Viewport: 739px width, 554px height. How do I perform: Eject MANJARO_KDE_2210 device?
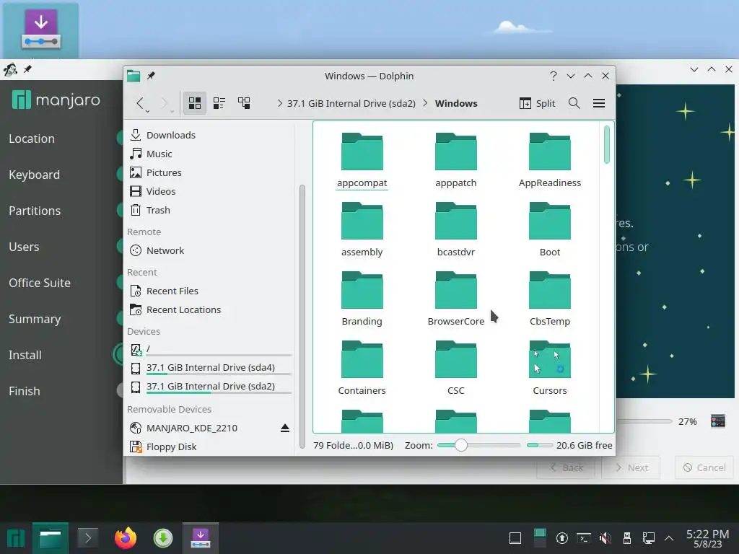pyautogui.click(x=284, y=428)
